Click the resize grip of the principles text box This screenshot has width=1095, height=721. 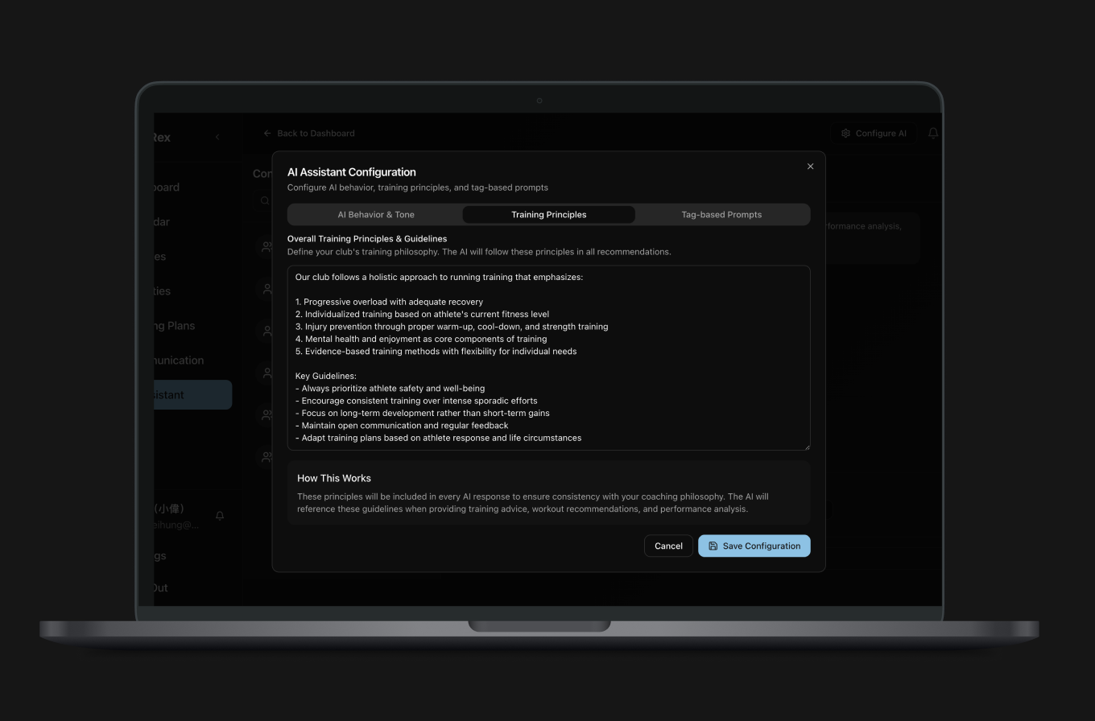click(807, 448)
